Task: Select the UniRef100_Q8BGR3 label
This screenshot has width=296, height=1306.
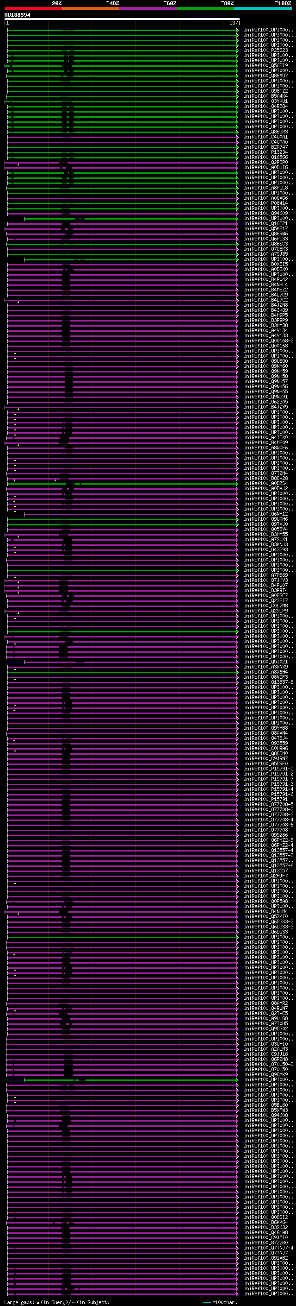Action: click(x=265, y=132)
